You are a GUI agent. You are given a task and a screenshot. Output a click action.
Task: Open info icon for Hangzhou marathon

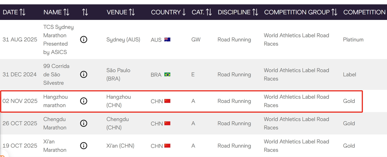pyautogui.click(x=84, y=101)
